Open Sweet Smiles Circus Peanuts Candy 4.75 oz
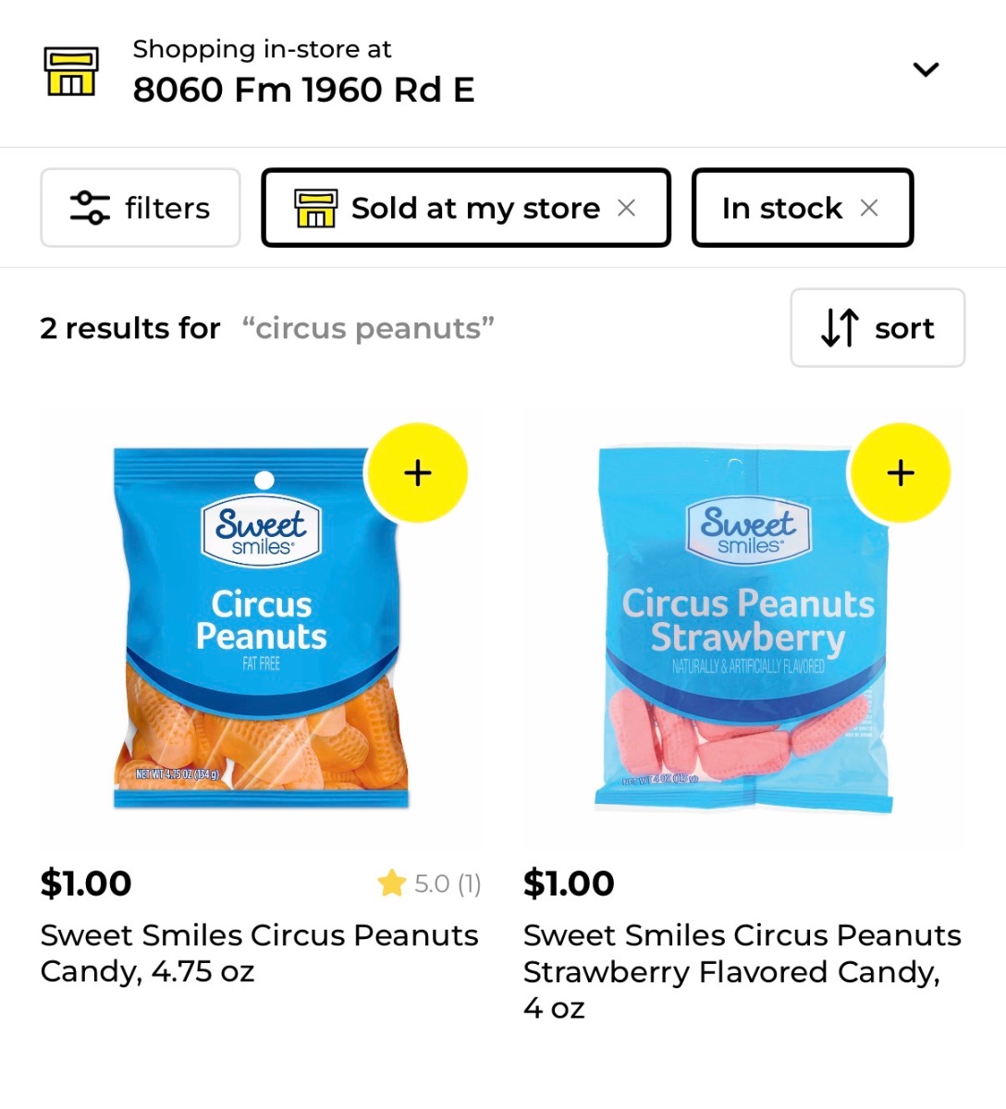Image resolution: width=1006 pixels, height=1109 pixels. click(259, 953)
